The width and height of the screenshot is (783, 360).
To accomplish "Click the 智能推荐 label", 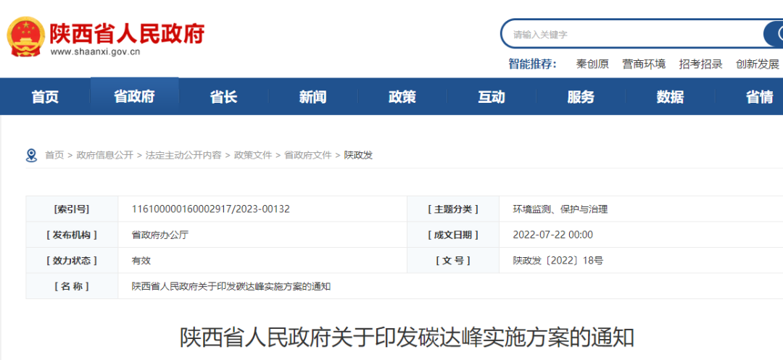I will tap(532, 64).
